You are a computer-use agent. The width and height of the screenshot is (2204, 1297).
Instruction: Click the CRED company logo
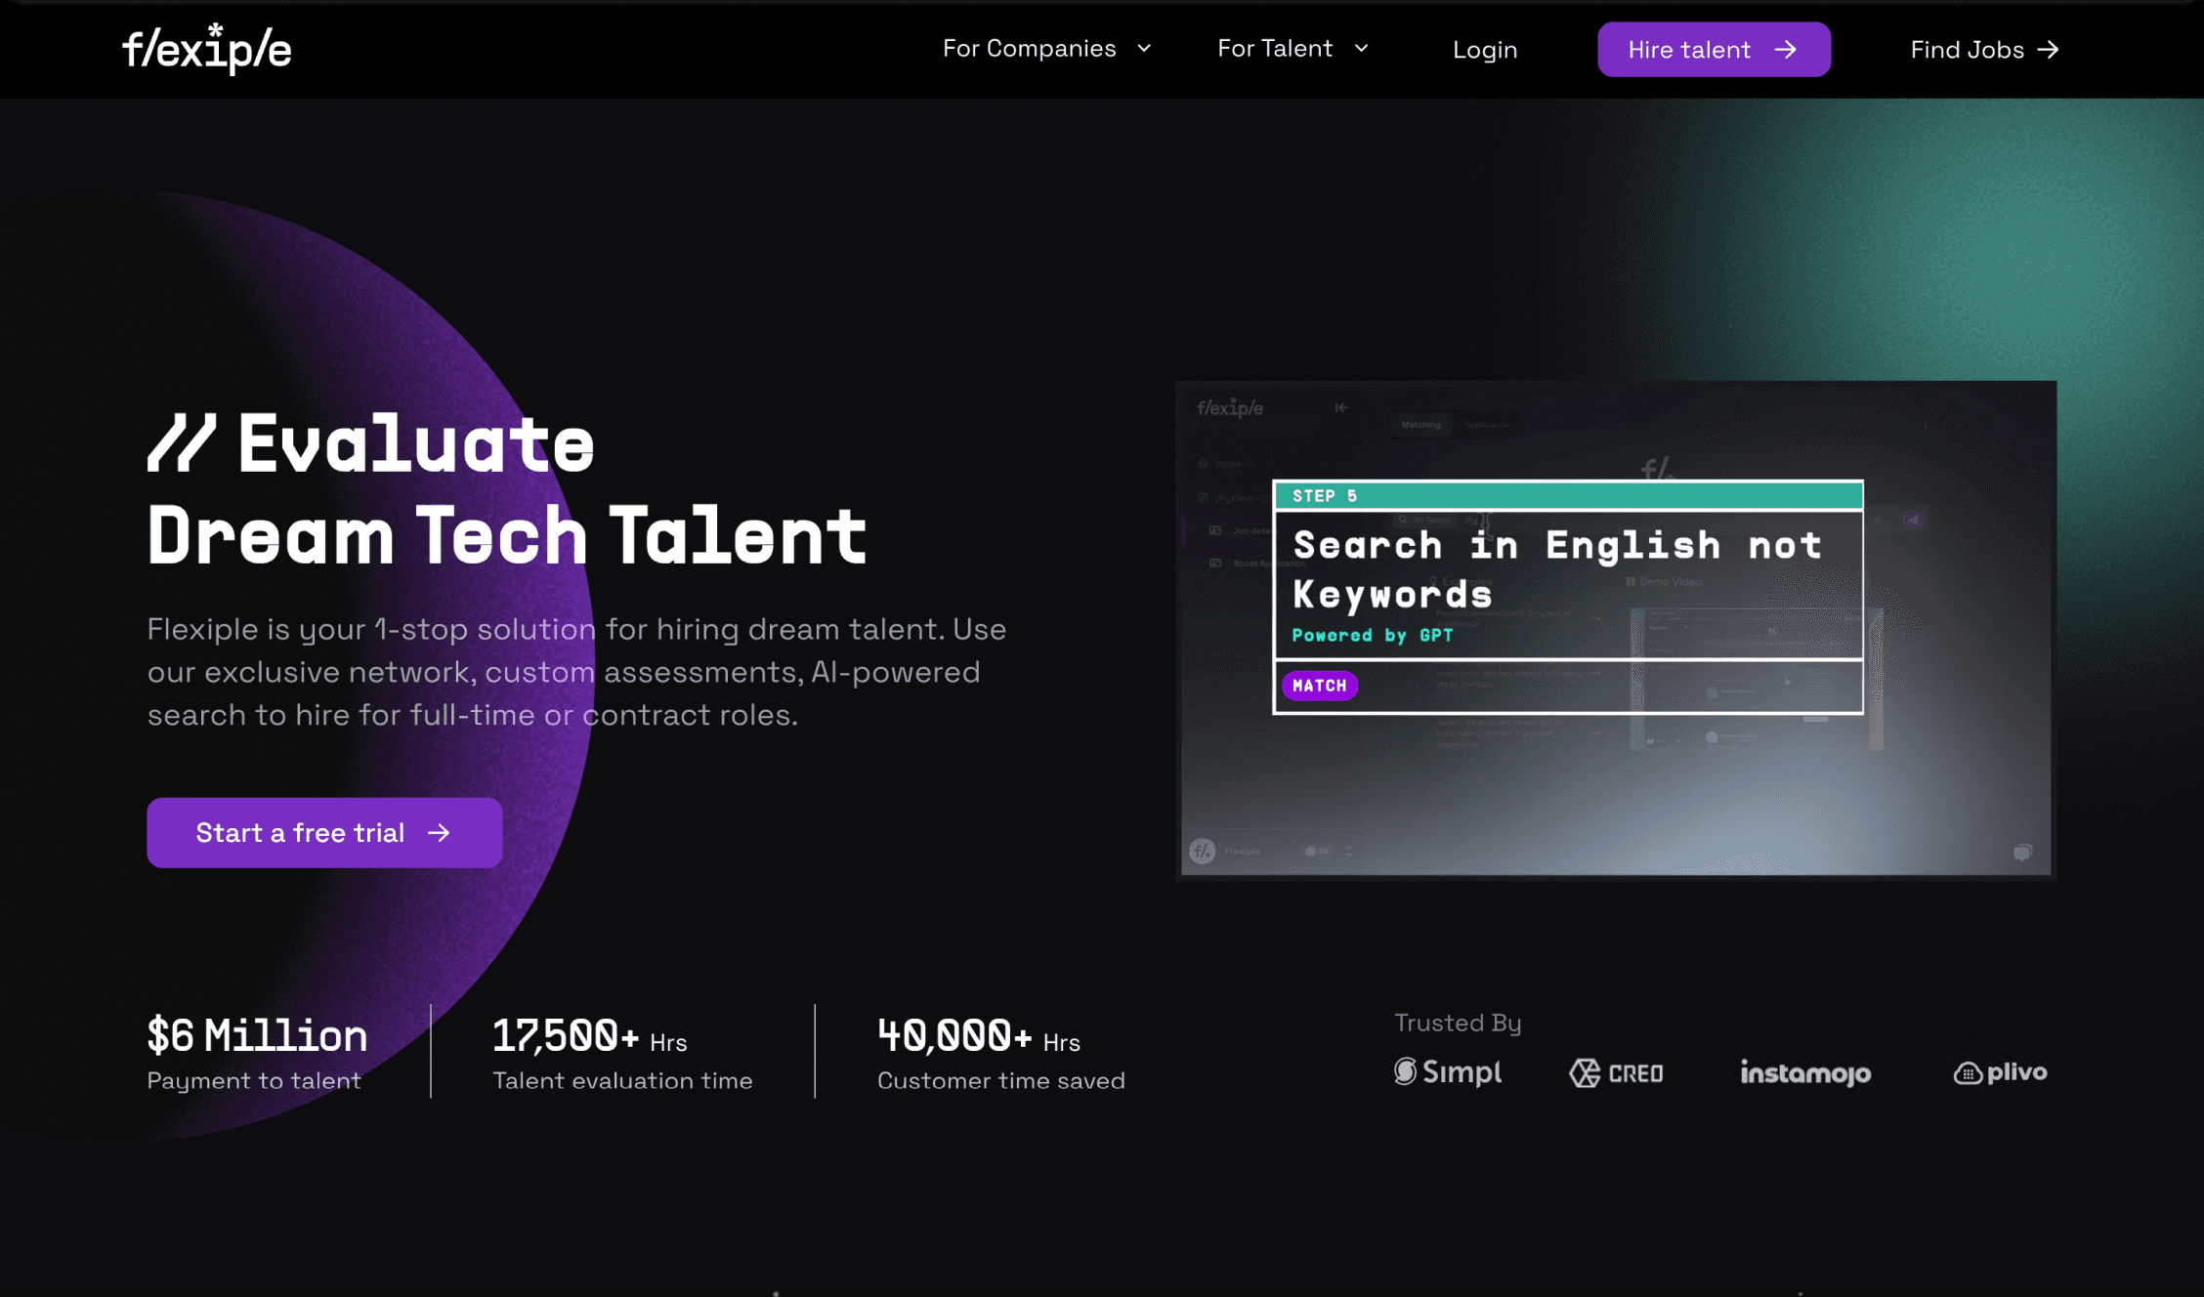1616,1073
